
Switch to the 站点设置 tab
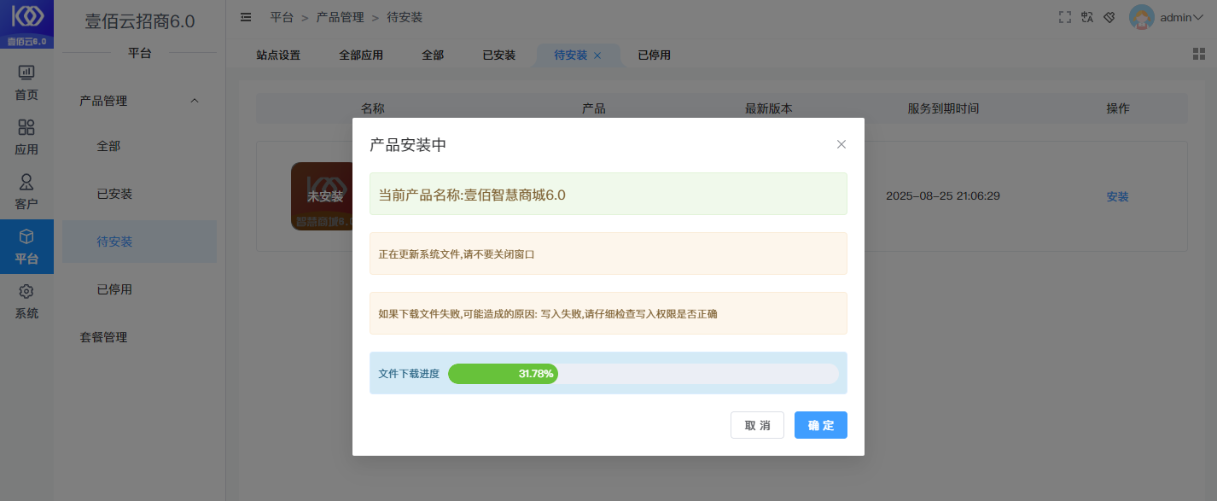(x=278, y=55)
